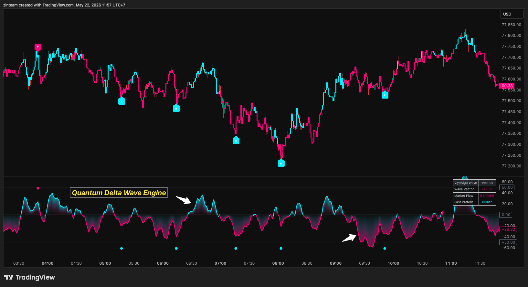528x287 pixels.
Task: Select the Metrics header cell
Action: tap(487, 183)
